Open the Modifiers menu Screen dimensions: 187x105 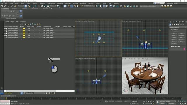coord(35,3)
